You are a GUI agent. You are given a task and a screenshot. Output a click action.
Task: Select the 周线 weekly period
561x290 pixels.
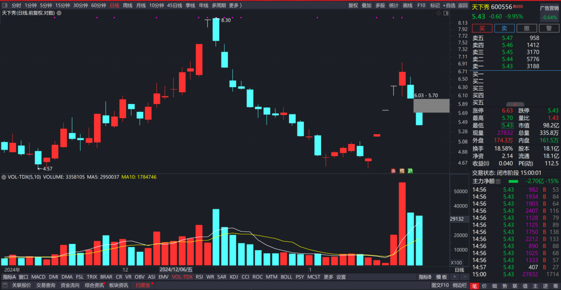point(128,5)
